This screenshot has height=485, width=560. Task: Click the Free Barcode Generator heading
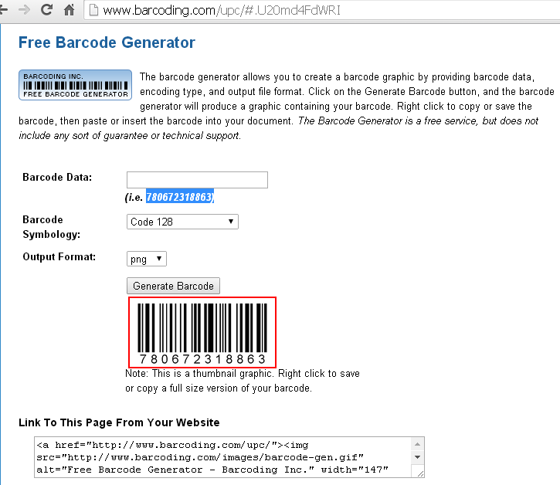coord(107,42)
